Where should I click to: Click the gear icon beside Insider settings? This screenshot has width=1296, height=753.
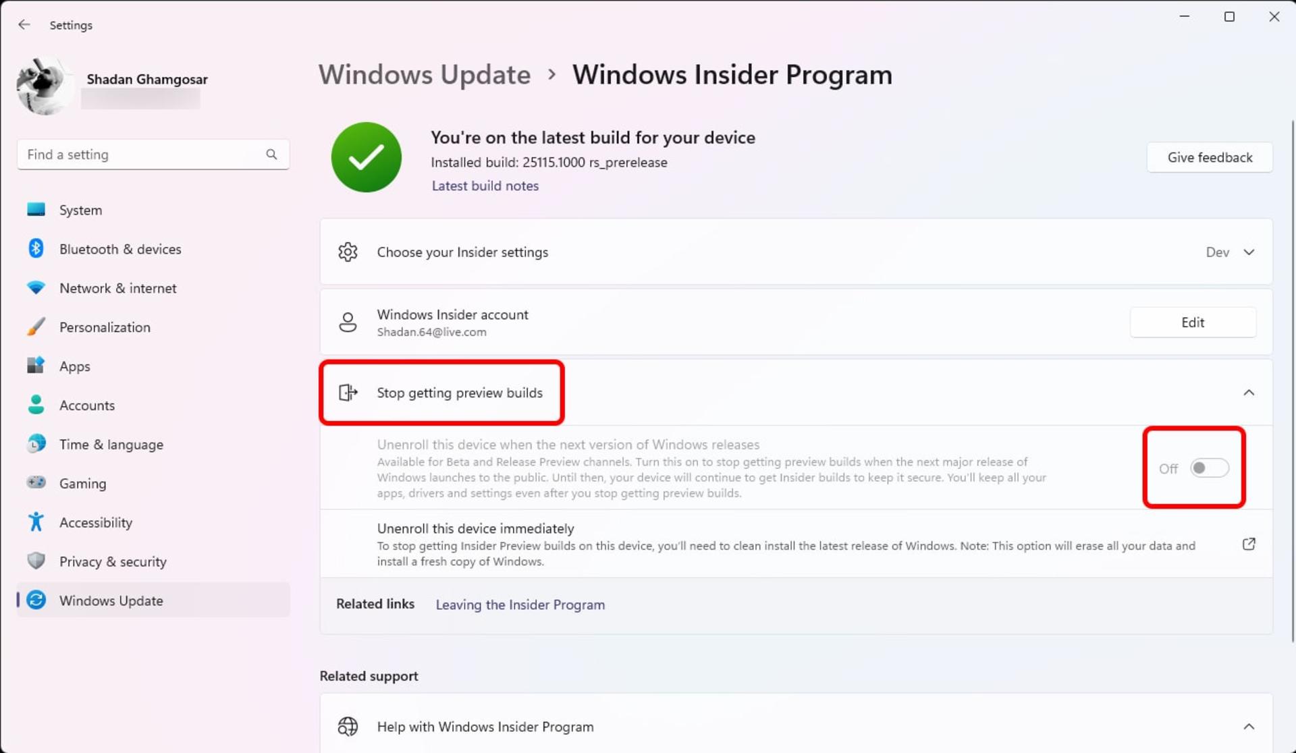point(348,252)
